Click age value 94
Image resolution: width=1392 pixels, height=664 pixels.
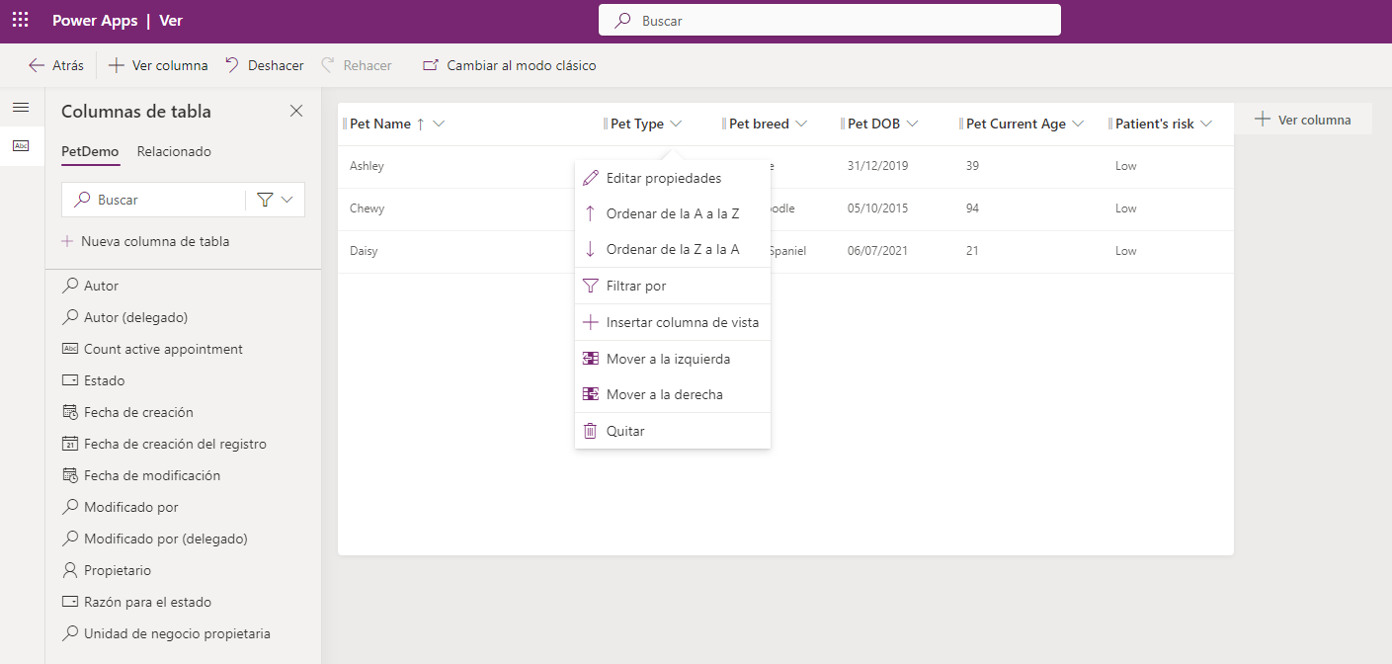[x=972, y=208]
